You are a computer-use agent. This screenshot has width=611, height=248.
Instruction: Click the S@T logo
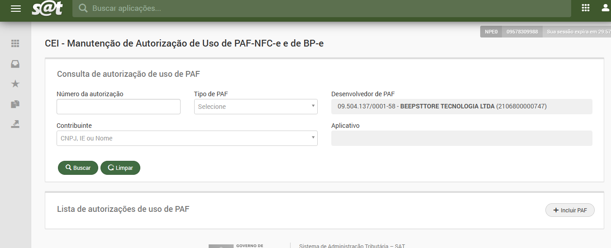coord(47,9)
